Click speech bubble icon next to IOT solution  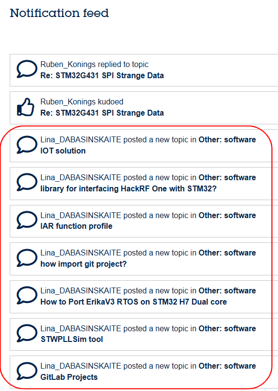coord(27,145)
